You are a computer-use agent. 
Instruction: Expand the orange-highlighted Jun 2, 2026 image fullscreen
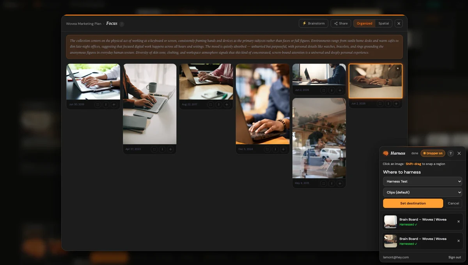pos(380,104)
